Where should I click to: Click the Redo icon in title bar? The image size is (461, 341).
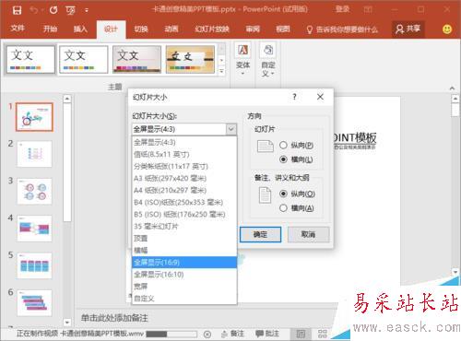(x=53, y=10)
